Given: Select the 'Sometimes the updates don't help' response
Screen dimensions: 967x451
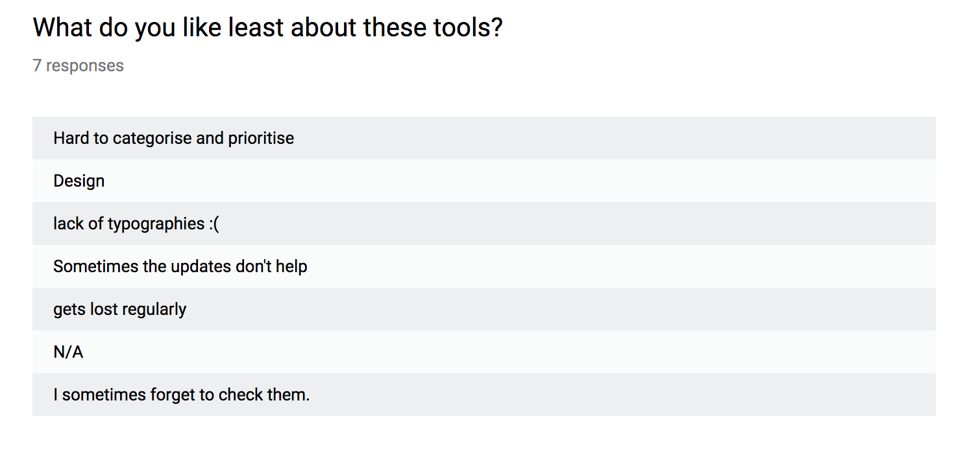Looking at the screenshot, I should (484, 266).
